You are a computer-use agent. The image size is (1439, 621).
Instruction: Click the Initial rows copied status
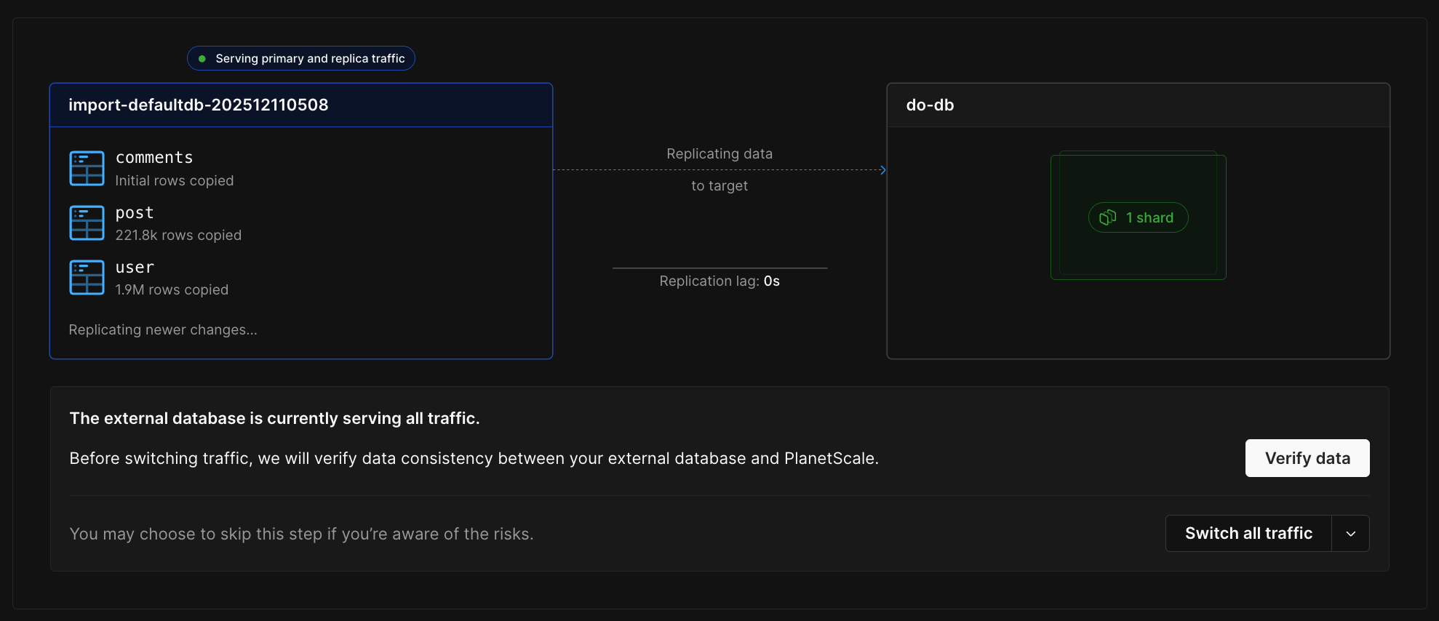(175, 180)
